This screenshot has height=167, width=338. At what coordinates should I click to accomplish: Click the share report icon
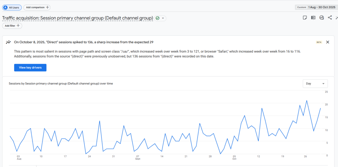tap(330, 18)
